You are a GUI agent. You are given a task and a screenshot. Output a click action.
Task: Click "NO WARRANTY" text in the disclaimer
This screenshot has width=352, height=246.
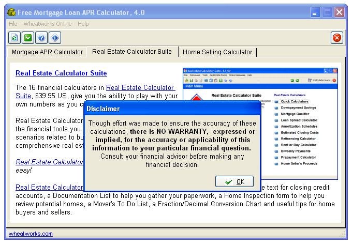click(x=181, y=131)
